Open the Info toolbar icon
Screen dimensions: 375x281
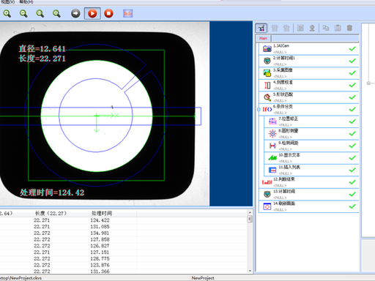tap(127, 13)
